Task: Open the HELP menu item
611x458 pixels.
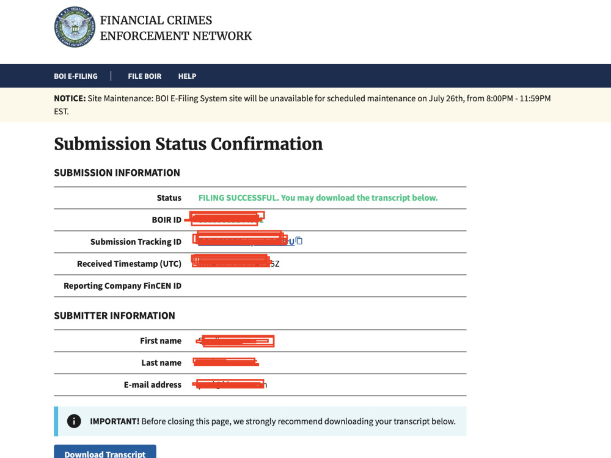Action: (x=188, y=76)
